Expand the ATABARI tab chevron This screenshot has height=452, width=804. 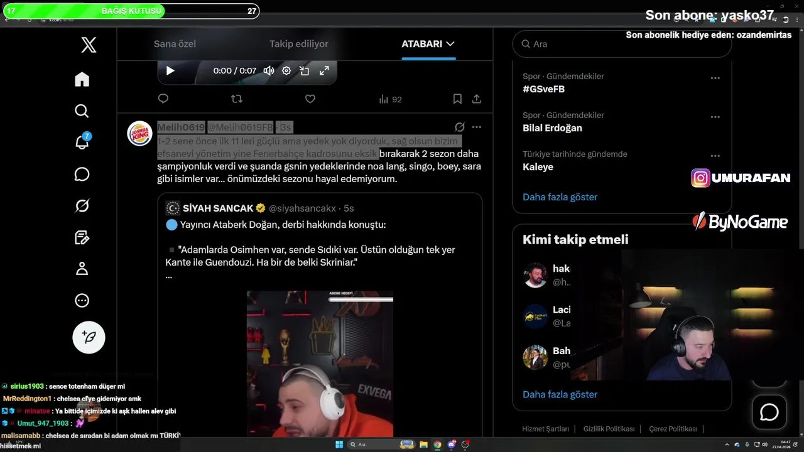(450, 44)
